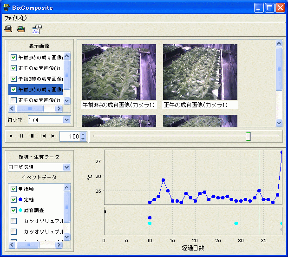Pause the image playback
This screenshot has width=288, height=257.
click(21, 136)
